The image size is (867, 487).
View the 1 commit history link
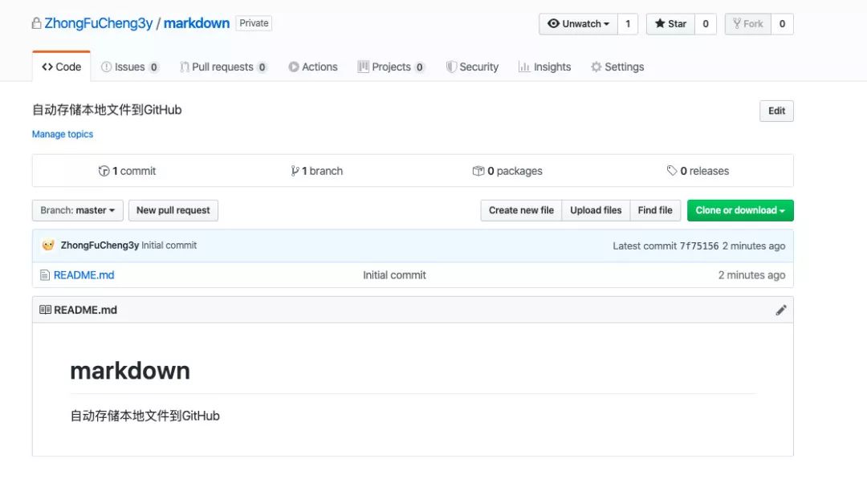point(127,171)
